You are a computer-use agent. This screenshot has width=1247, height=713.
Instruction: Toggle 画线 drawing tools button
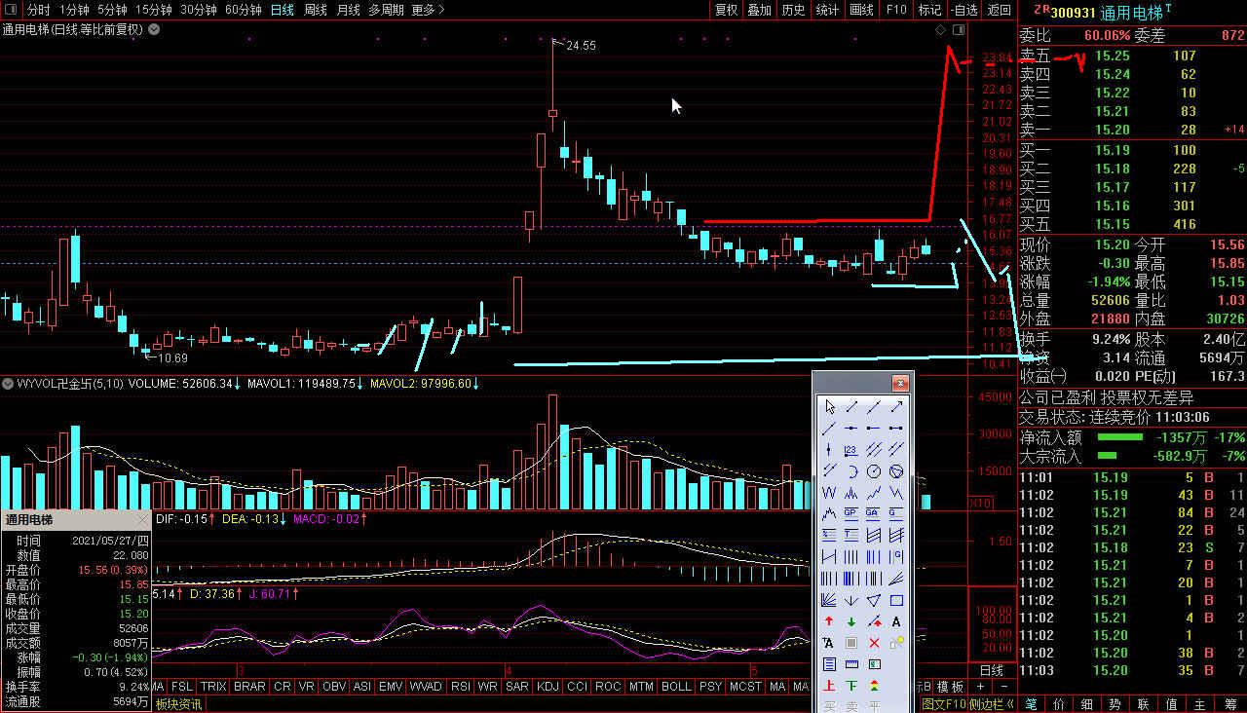[861, 10]
